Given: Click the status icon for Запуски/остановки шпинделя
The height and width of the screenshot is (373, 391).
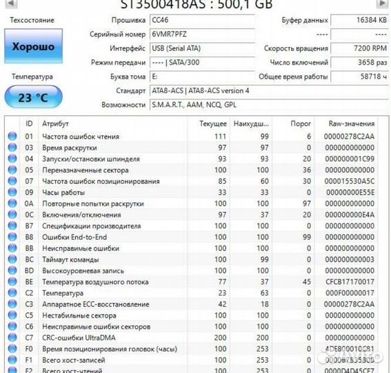Looking at the screenshot, I should [12, 159].
